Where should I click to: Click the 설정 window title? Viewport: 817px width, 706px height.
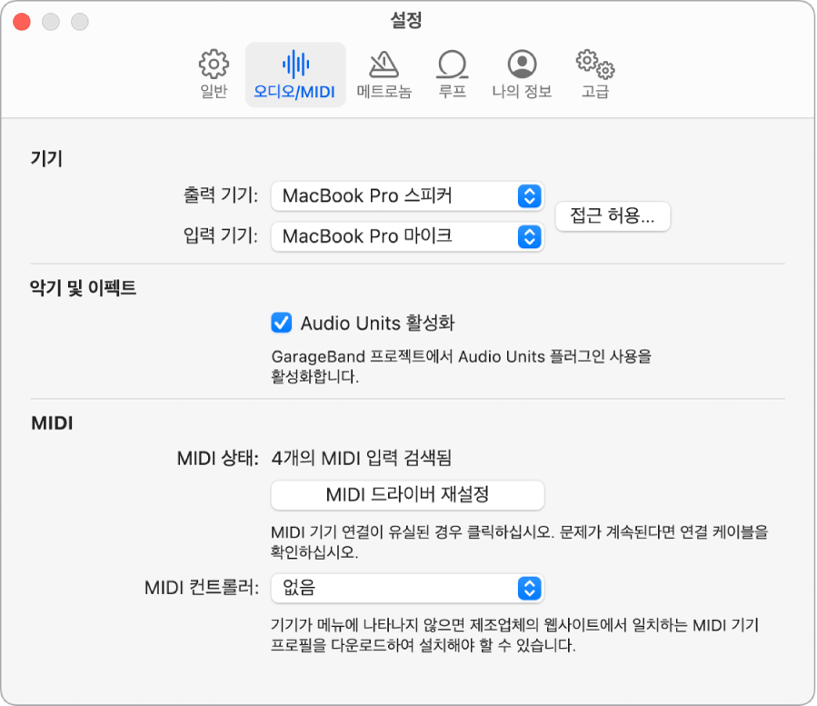tap(406, 20)
